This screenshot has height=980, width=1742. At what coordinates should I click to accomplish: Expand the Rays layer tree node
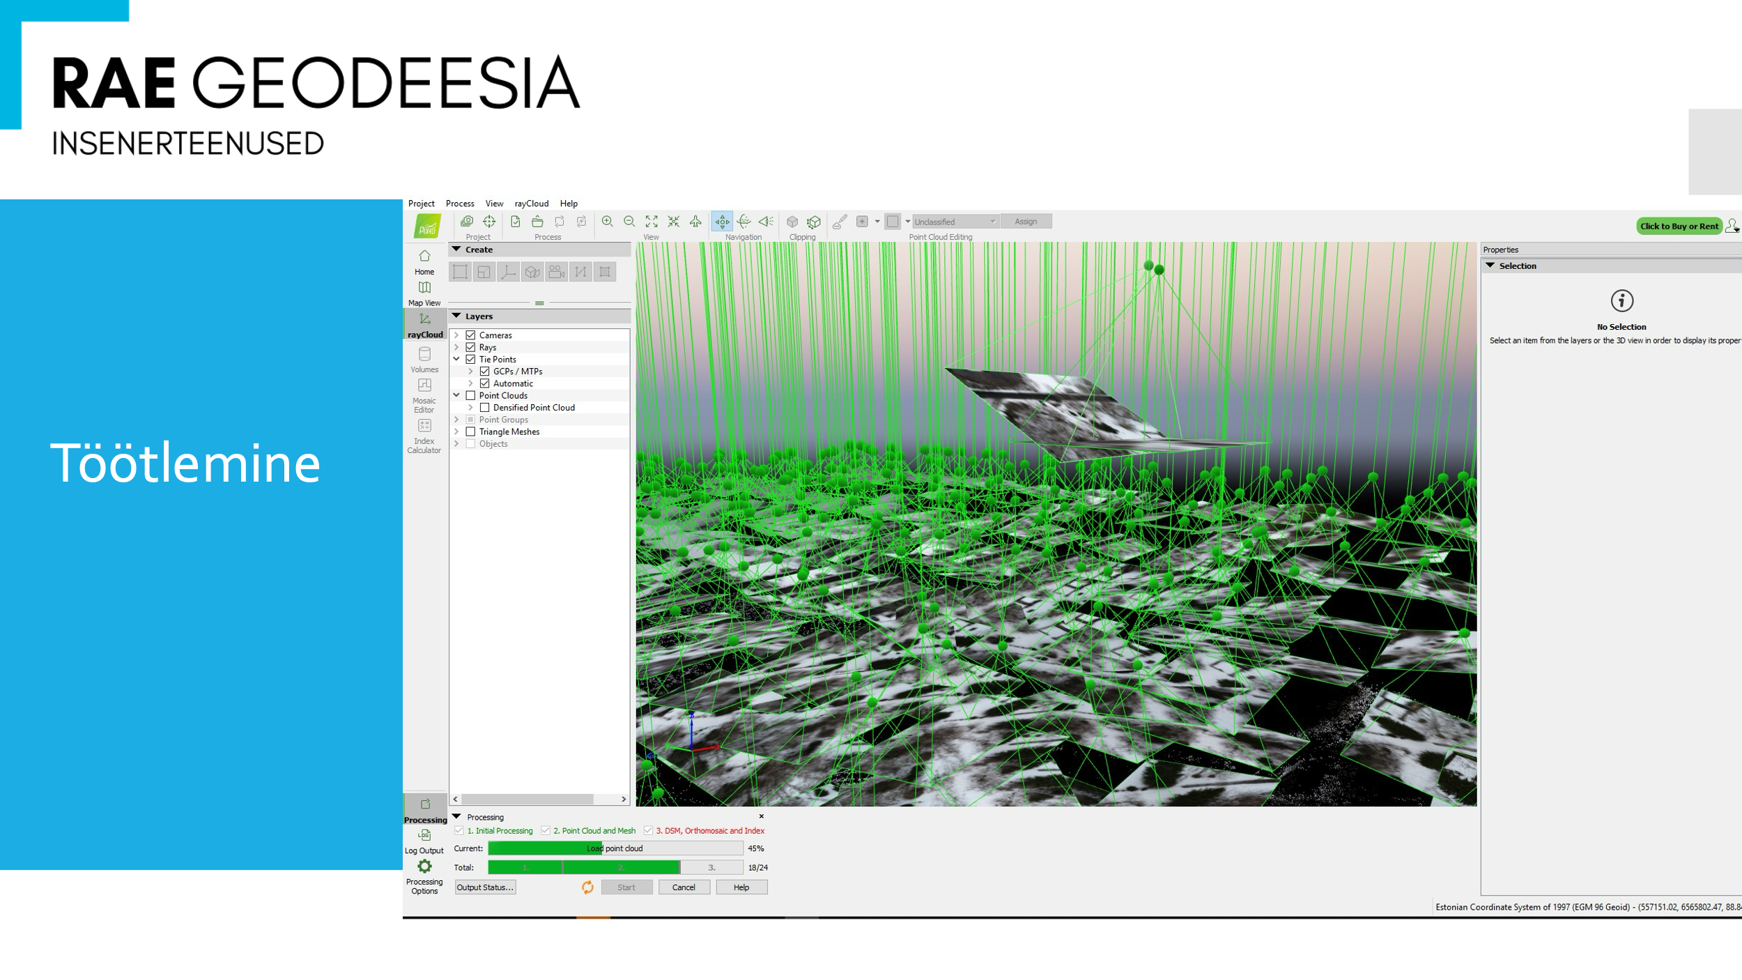pyautogui.click(x=457, y=347)
